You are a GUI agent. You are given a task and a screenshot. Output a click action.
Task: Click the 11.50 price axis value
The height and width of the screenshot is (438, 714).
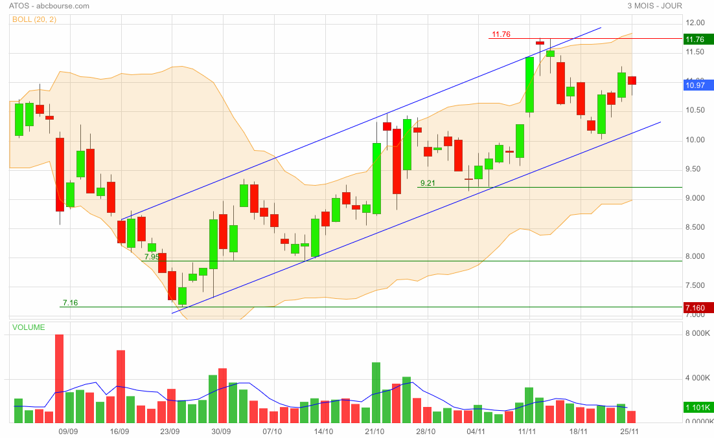pyautogui.click(x=695, y=52)
